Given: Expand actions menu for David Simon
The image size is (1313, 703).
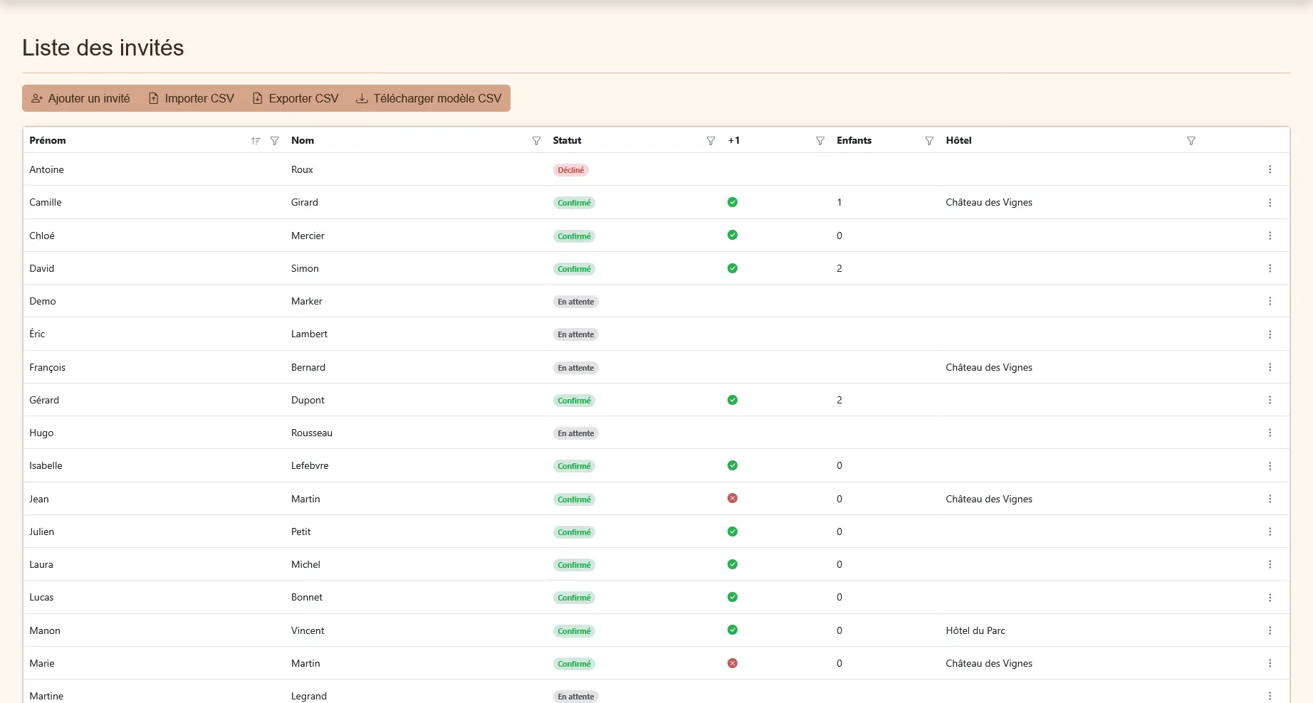Looking at the screenshot, I should click(1270, 268).
